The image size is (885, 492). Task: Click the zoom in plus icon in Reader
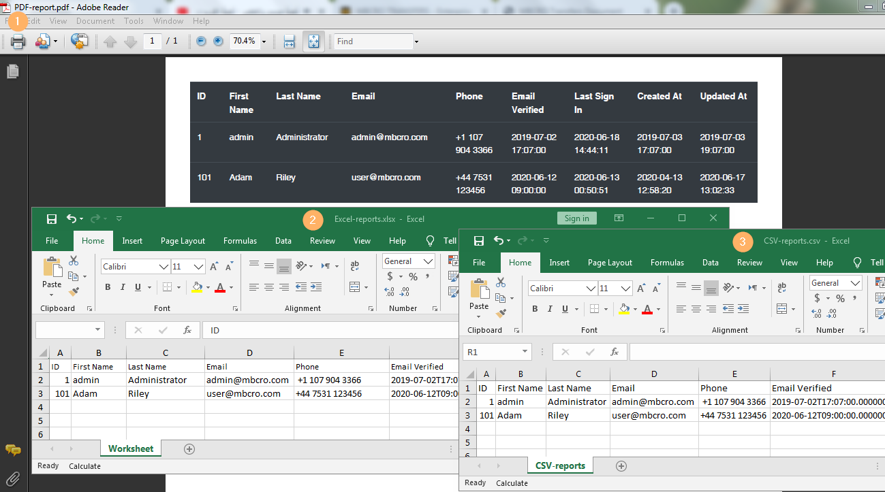point(218,41)
